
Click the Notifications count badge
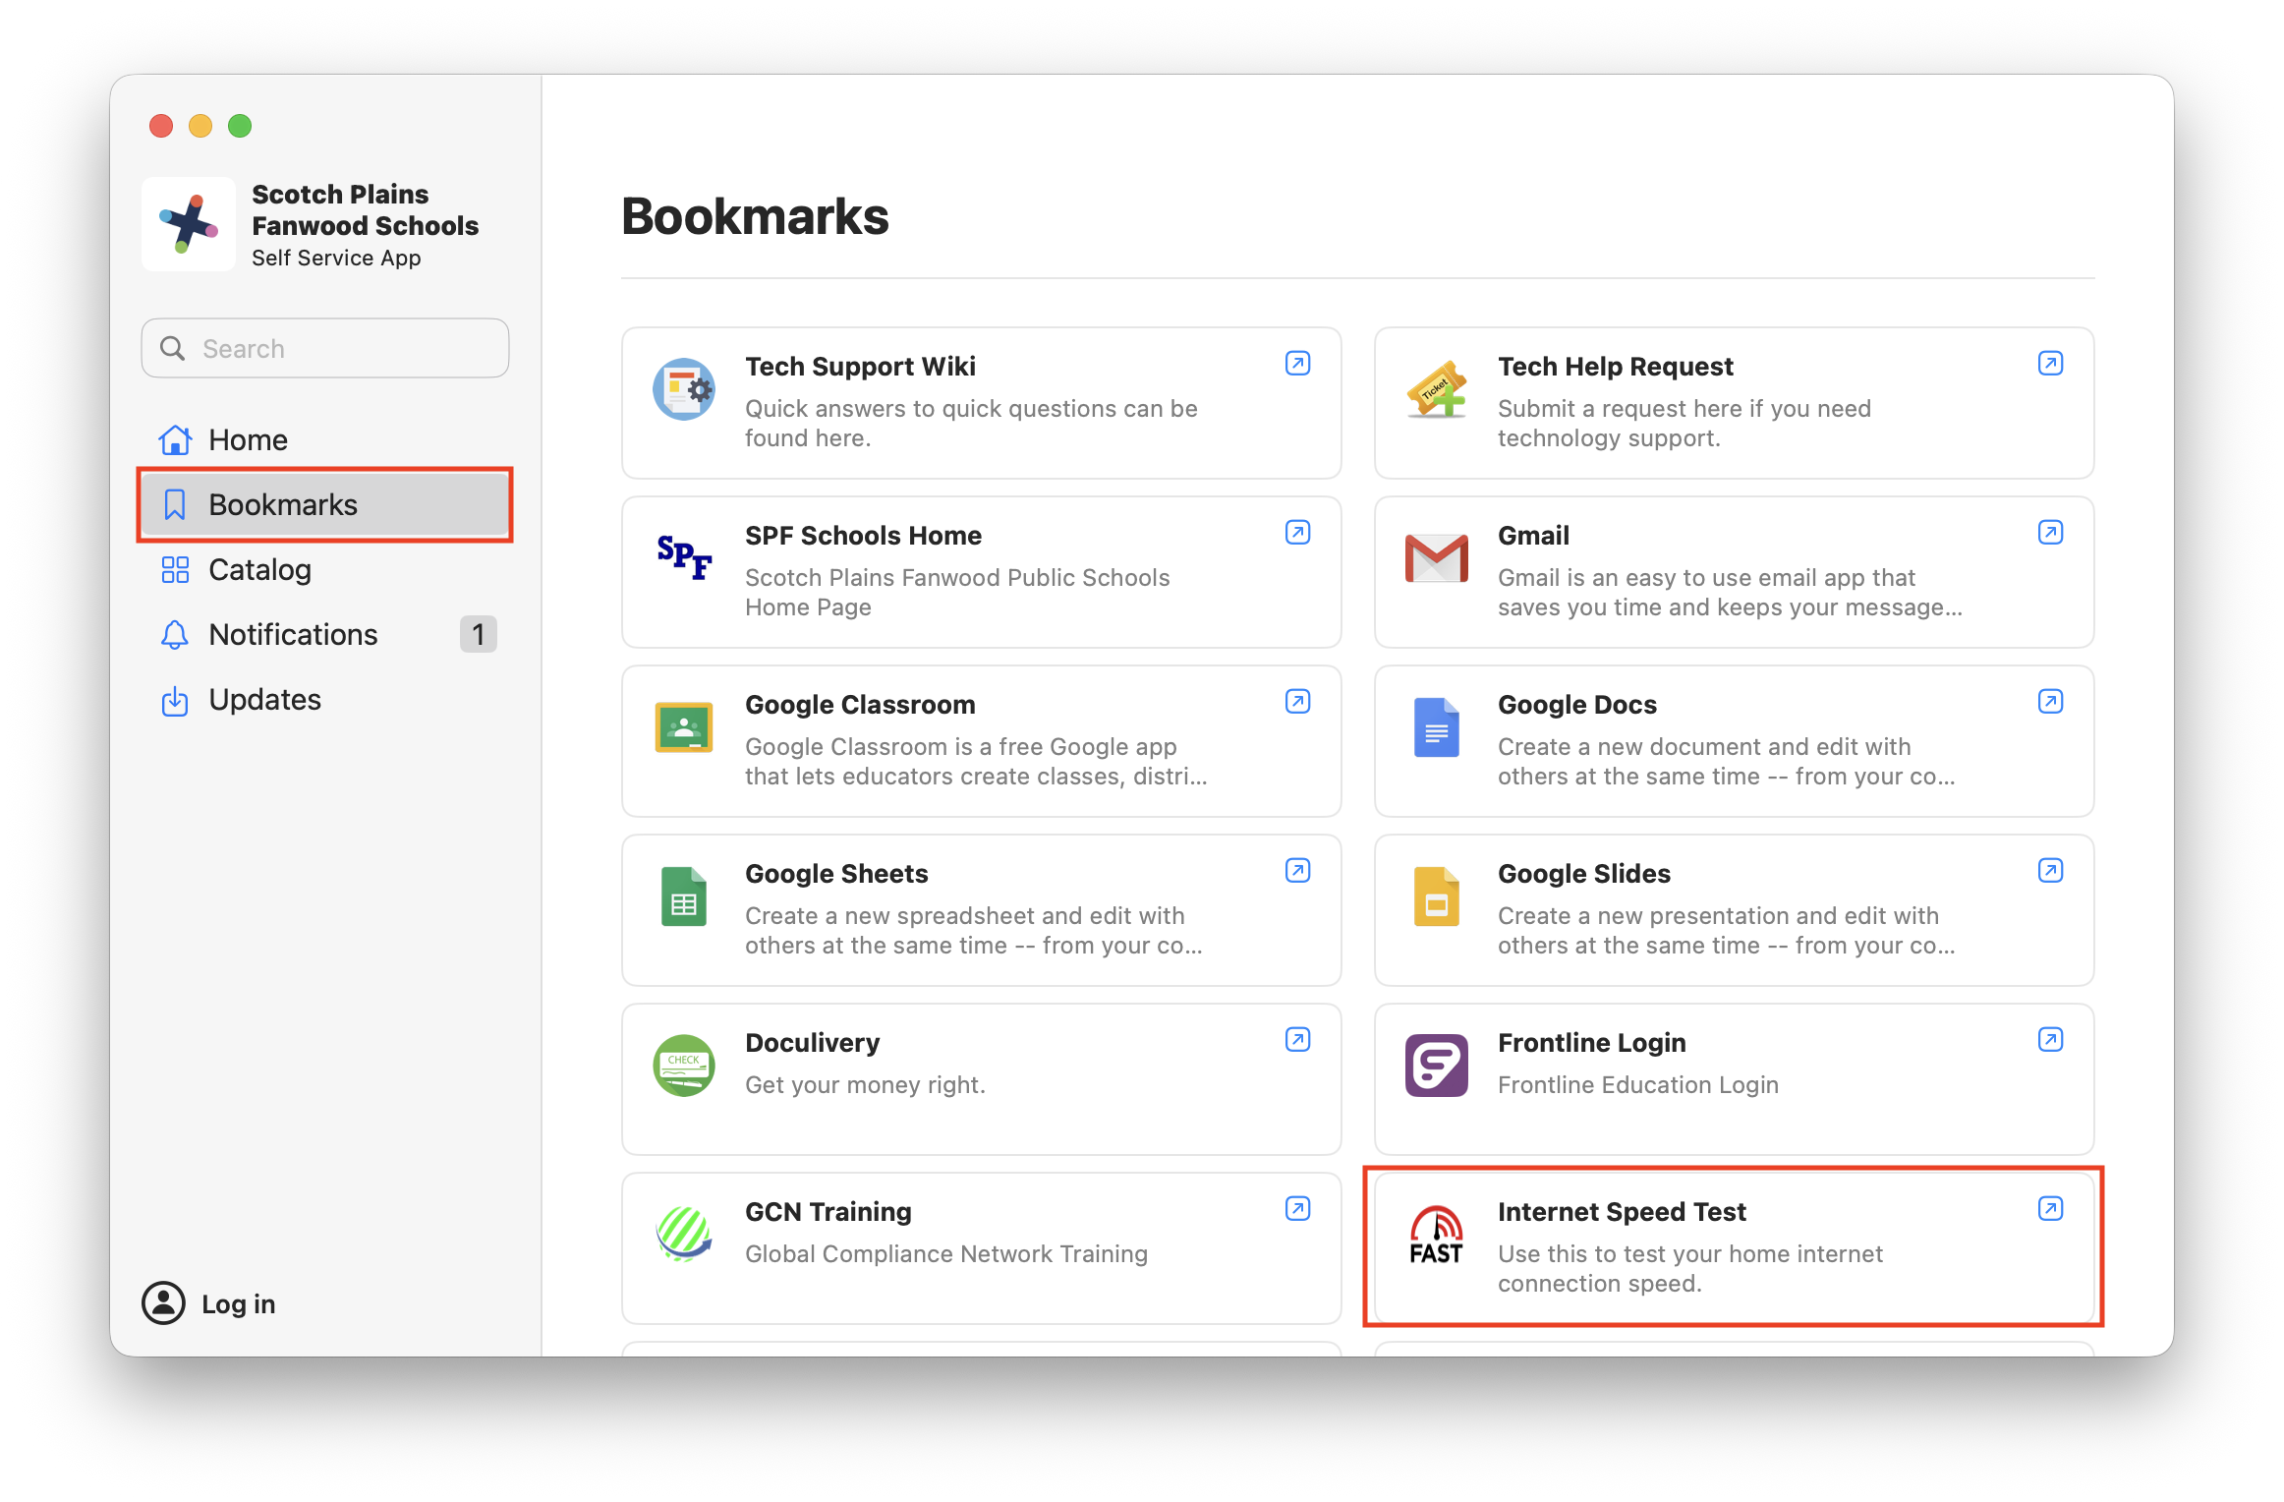click(x=478, y=634)
